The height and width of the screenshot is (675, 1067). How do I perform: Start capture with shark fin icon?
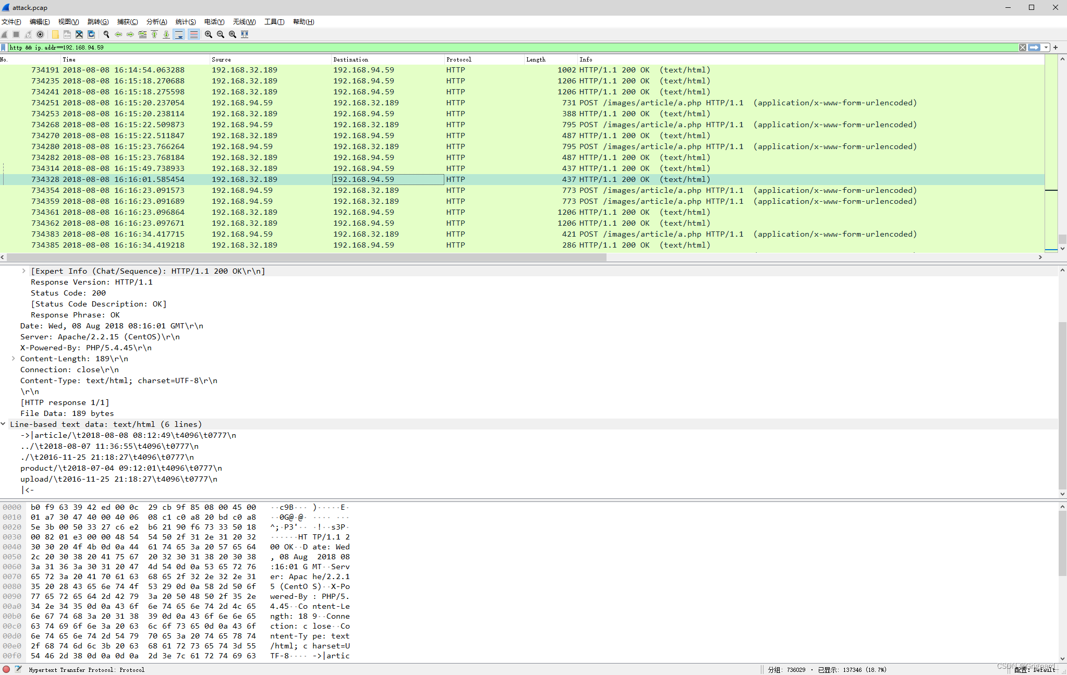coord(5,34)
